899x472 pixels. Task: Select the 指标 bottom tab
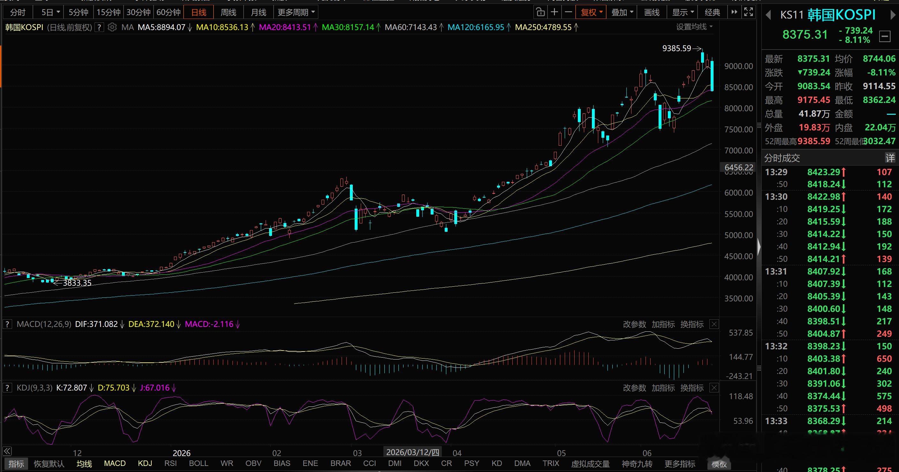[x=16, y=464]
